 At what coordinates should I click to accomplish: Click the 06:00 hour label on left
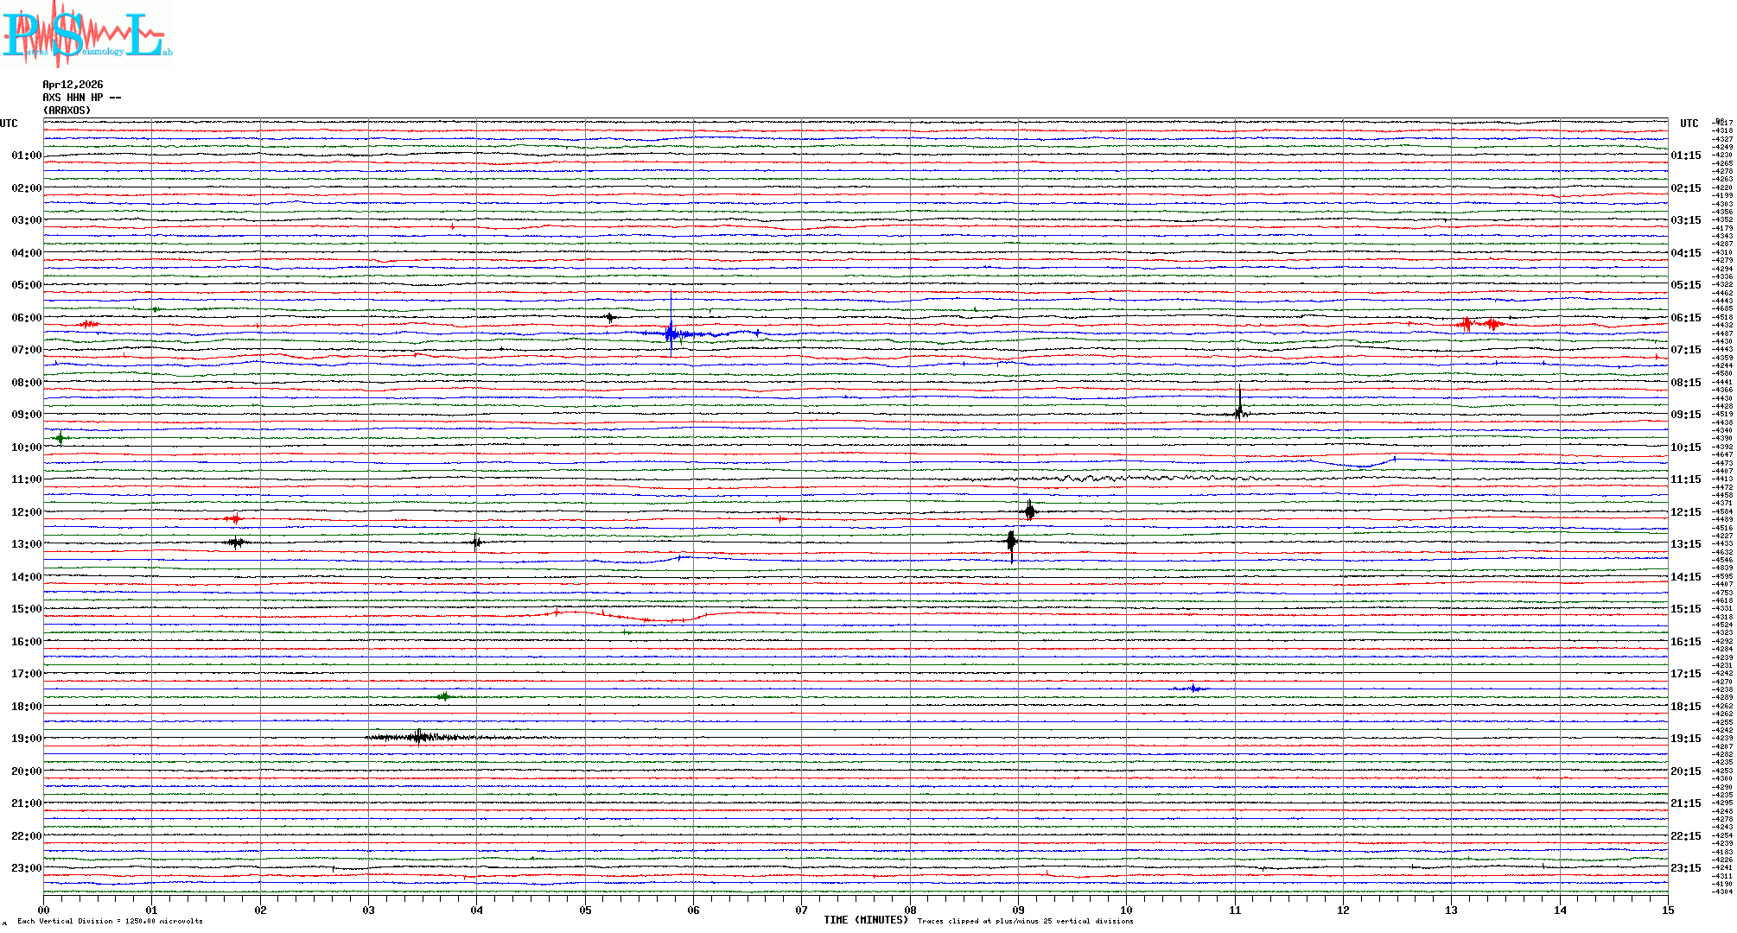point(26,318)
